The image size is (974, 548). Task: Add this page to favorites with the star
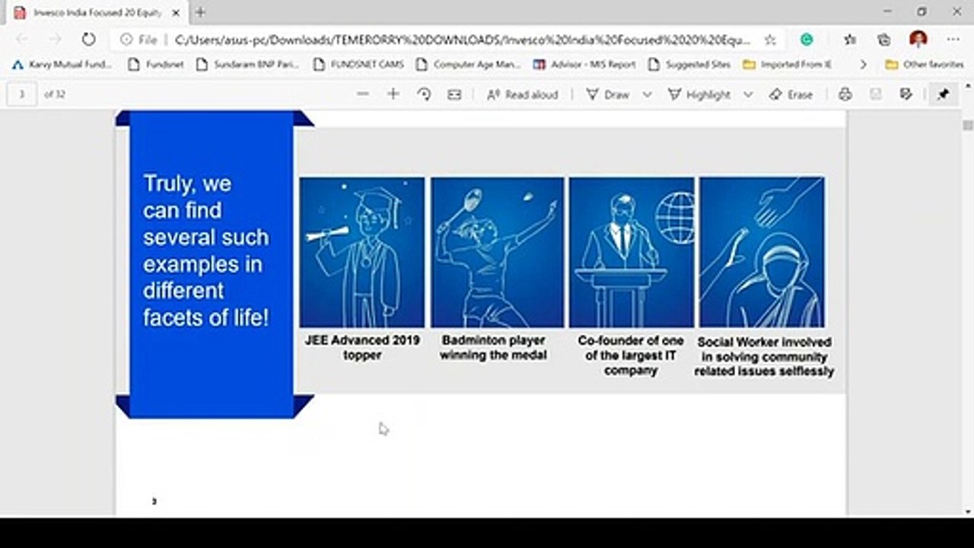[x=770, y=40]
